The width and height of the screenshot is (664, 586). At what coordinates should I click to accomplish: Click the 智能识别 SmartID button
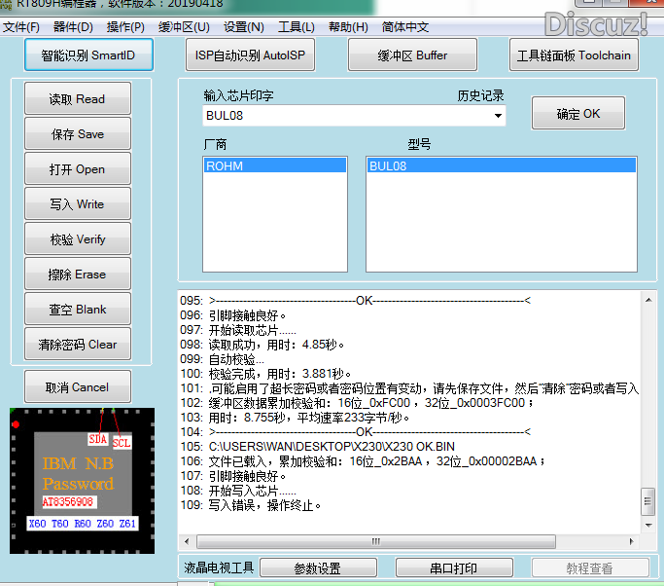point(88,55)
